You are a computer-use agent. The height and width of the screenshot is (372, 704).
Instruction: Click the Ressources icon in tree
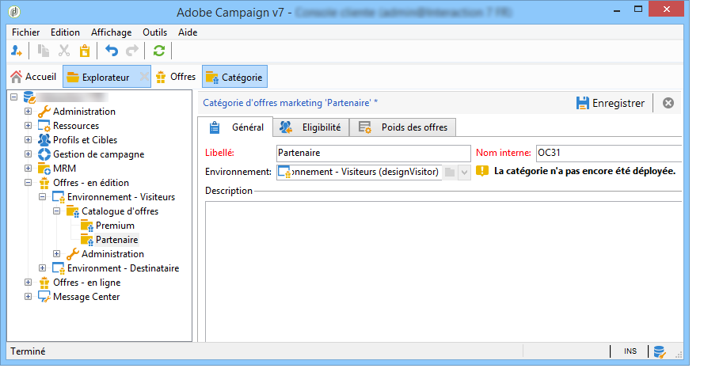tap(44, 126)
